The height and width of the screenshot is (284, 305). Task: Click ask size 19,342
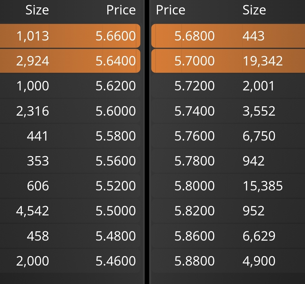click(263, 61)
